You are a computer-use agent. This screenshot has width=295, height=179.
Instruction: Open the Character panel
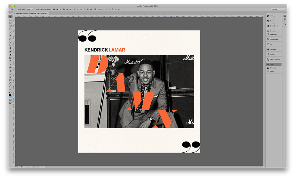(x=274, y=31)
